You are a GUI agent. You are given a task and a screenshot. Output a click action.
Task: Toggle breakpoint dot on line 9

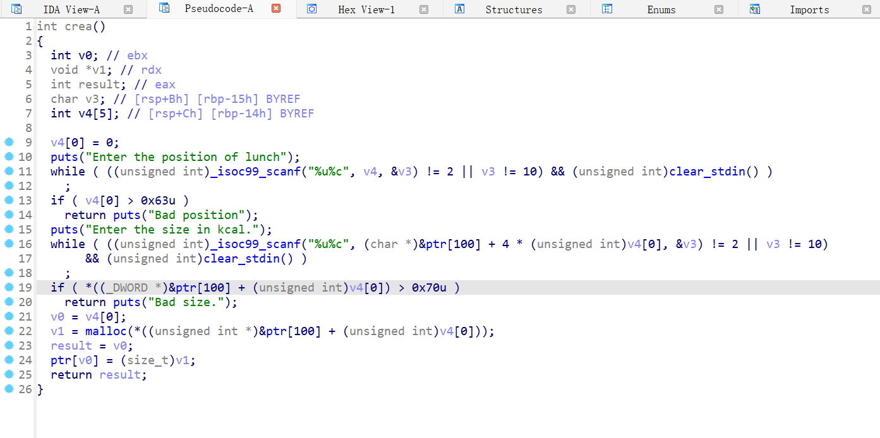[9, 142]
